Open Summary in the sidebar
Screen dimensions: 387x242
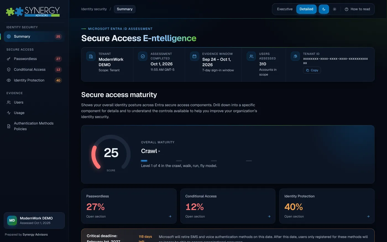click(34, 37)
